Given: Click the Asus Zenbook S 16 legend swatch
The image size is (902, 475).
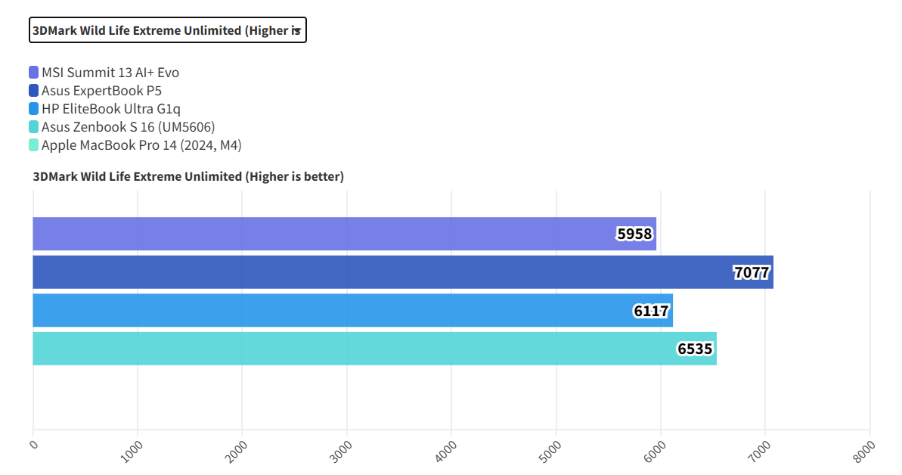Looking at the screenshot, I should pyautogui.click(x=33, y=127).
